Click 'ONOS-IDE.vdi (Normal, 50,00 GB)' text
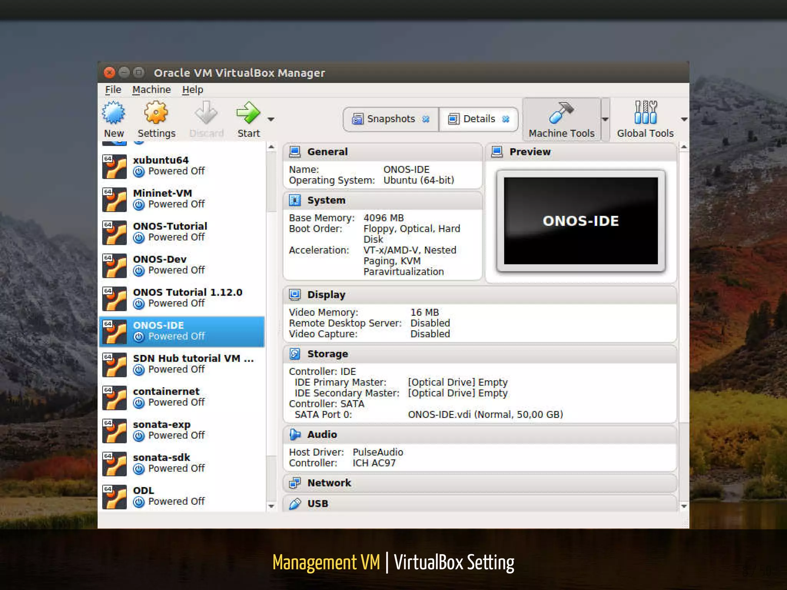 pos(485,415)
